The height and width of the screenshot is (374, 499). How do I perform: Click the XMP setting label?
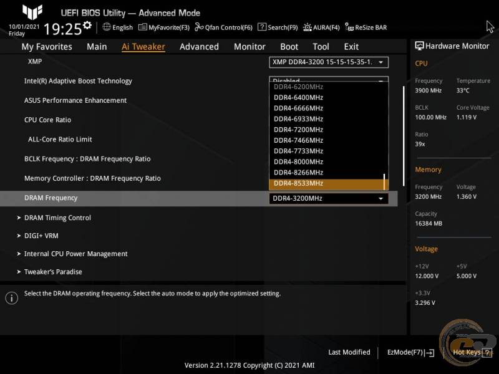point(35,61)
